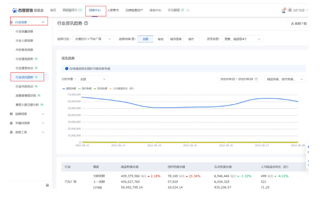Click the value 6,546,446
Screen dimensions: 331x199
pos(222,176)
